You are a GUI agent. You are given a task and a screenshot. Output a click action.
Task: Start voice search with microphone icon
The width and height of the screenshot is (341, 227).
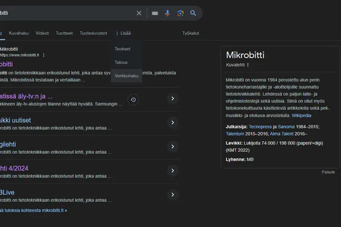pyautogui.click(x=168, y=13)
